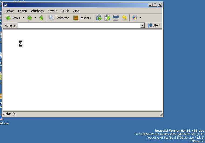
Task: Click the Delete toolbar icon
Action: click(x=116, y=18)
